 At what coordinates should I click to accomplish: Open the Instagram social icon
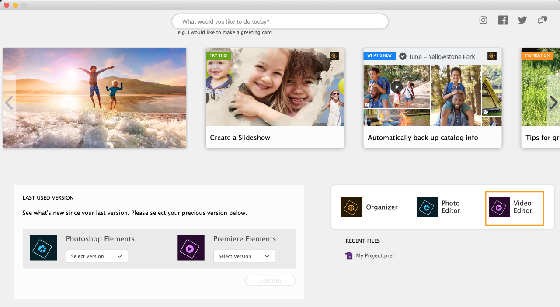point(483,20)
